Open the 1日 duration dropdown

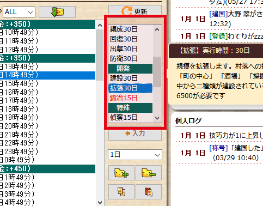tap(135, 155)
